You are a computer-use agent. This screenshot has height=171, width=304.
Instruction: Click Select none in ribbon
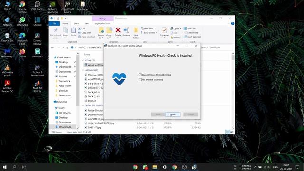(x=191, y=33)
